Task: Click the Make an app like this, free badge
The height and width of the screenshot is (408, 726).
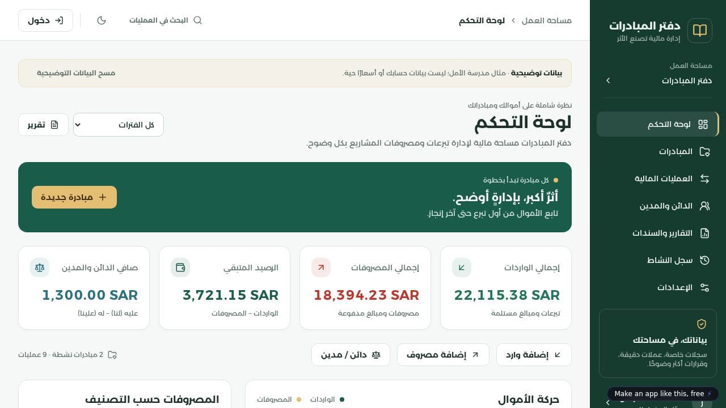Action: pyautogui.click(x=662, y=394)
